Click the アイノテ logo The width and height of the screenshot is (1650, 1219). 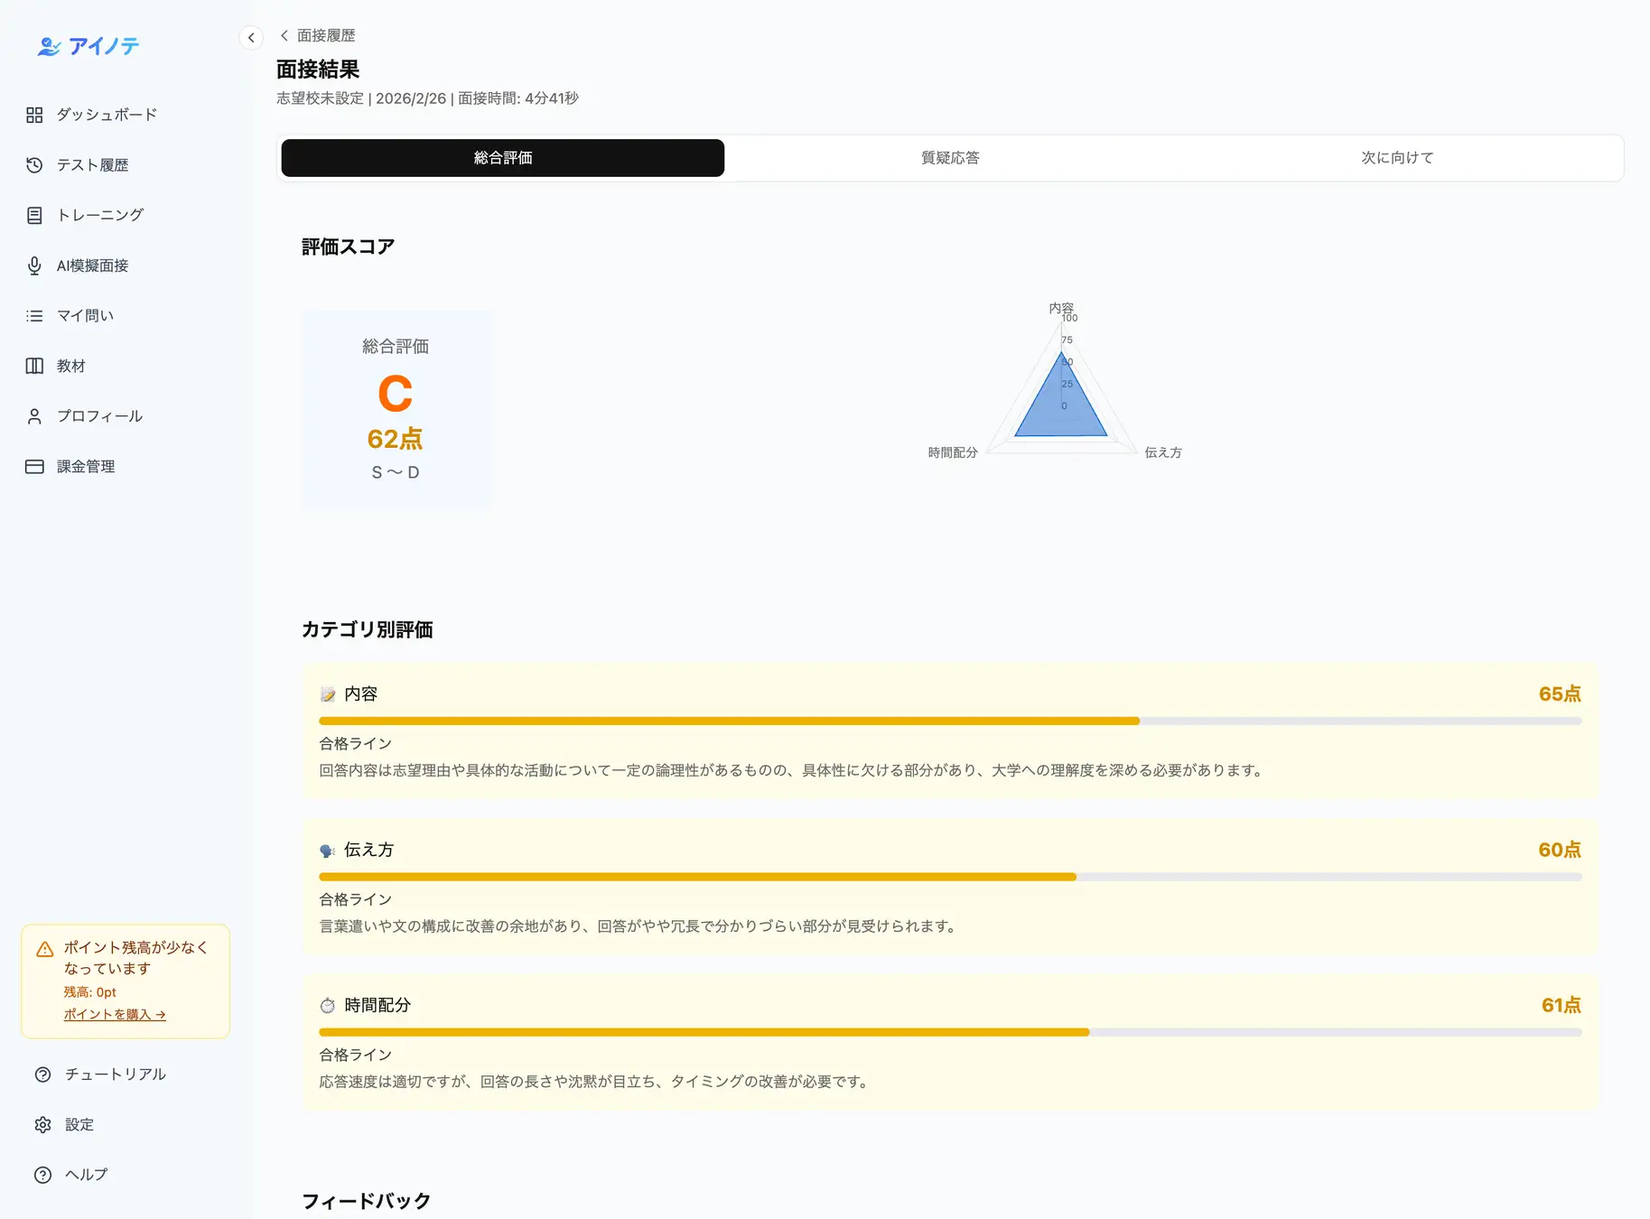pos(87,45)
